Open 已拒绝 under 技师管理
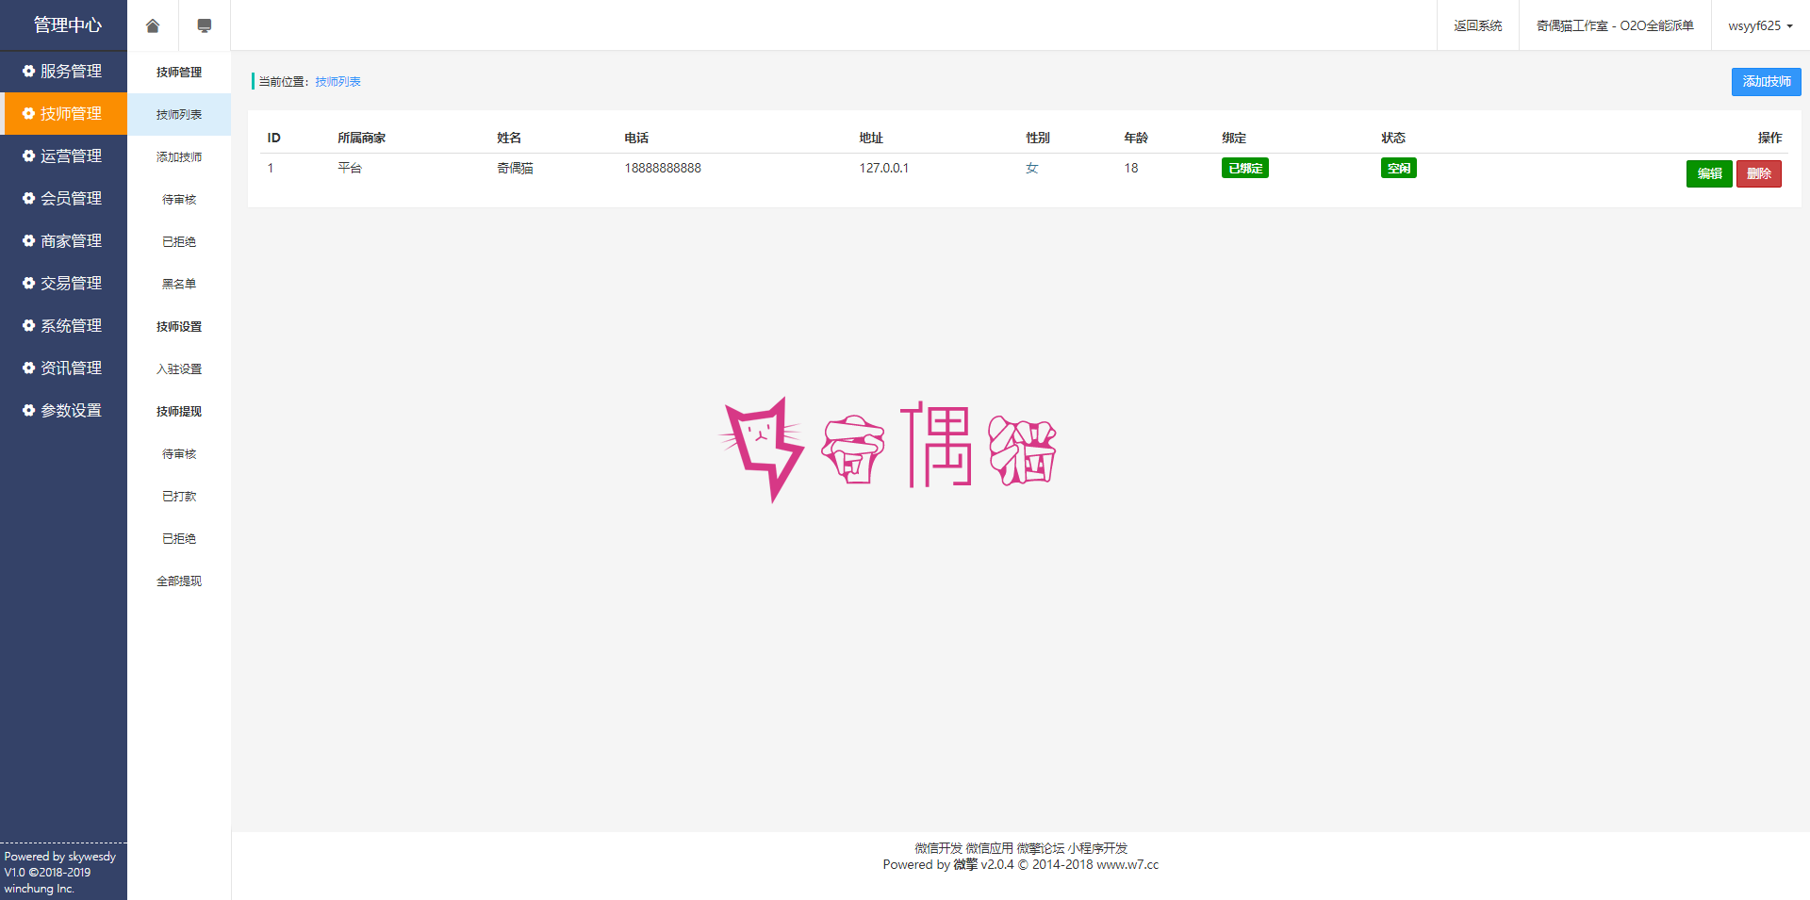1810x900 pixels. click(179, 241)
